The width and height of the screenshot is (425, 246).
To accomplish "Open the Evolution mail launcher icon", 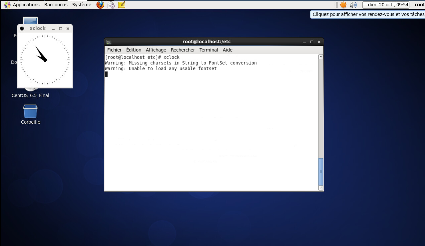I will [111, 5].
